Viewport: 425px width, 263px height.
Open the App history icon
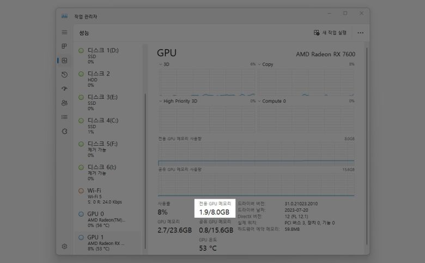pos(64,75)
